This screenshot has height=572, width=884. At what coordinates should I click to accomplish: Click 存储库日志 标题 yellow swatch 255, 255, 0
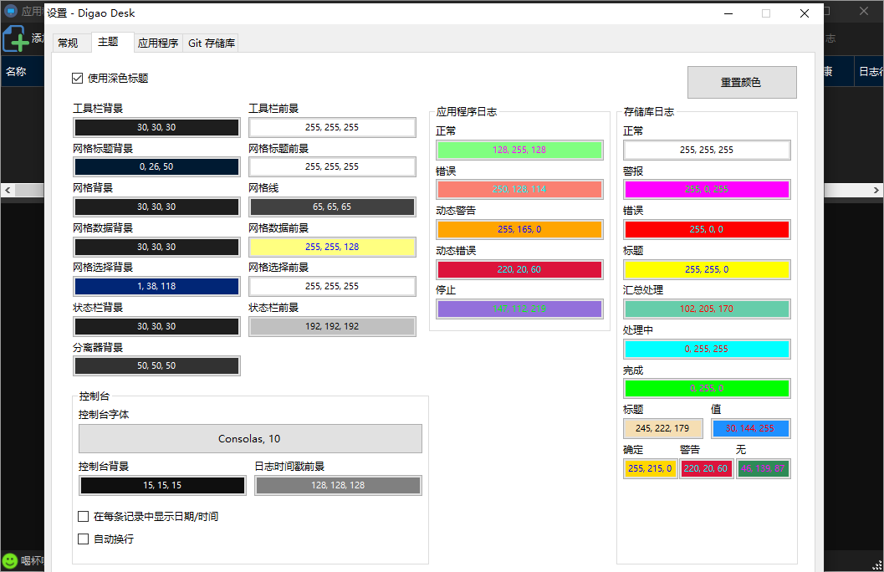[x=707, y=269]
